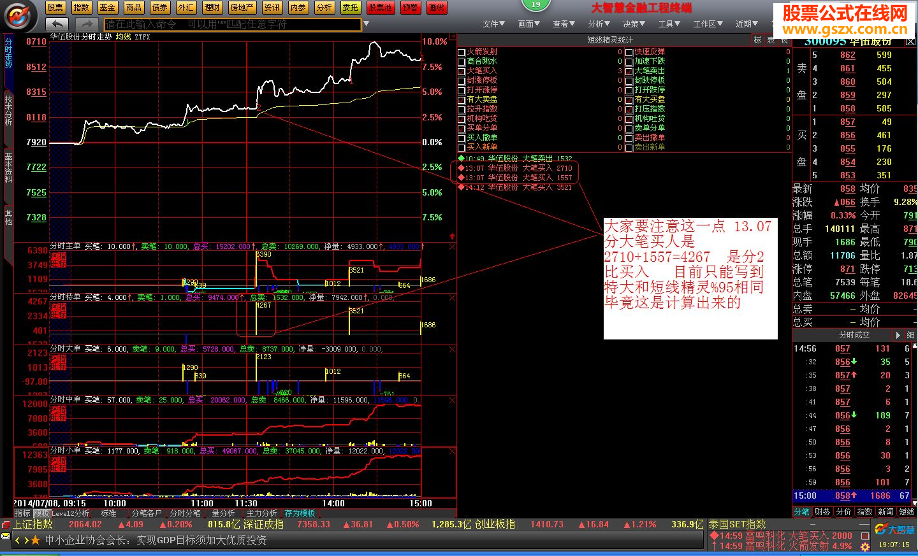Click the star icon in news ticker

coord(35,540)
